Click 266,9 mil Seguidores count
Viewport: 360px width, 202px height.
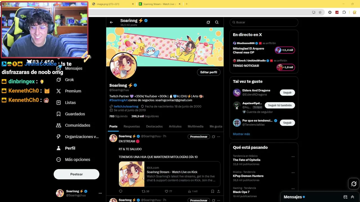[145, 116]
